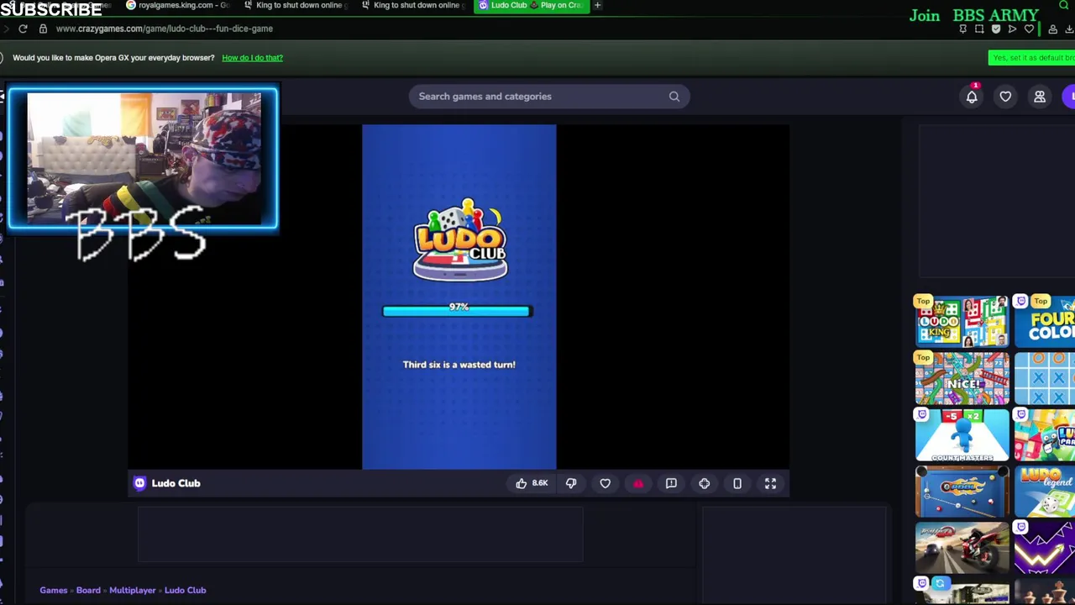This screenshot has width=1075, height=605.
Task: Open the Count Masters game thumbnail
Action: [x=962, y=434]
